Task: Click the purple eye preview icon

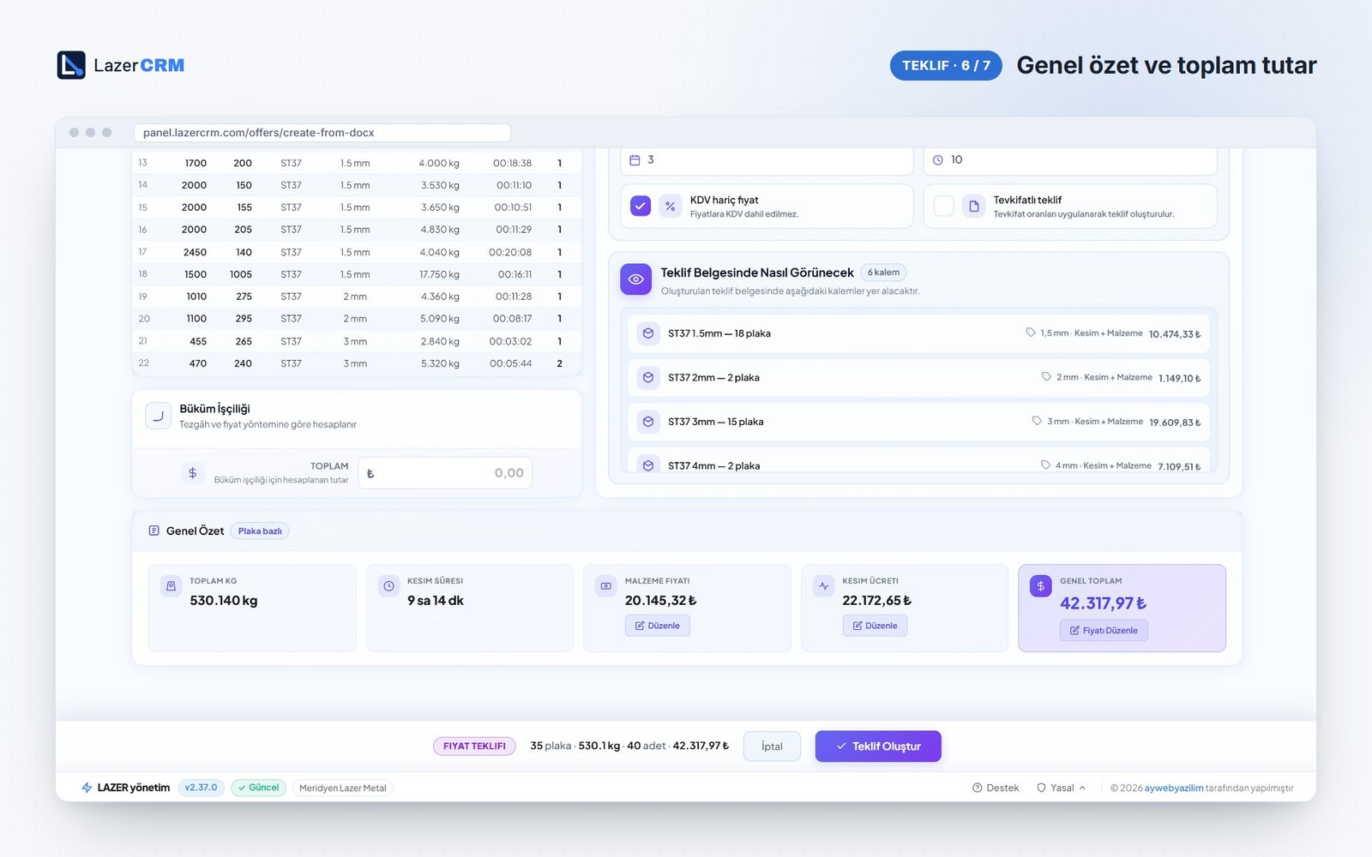Action: (635, 279)
